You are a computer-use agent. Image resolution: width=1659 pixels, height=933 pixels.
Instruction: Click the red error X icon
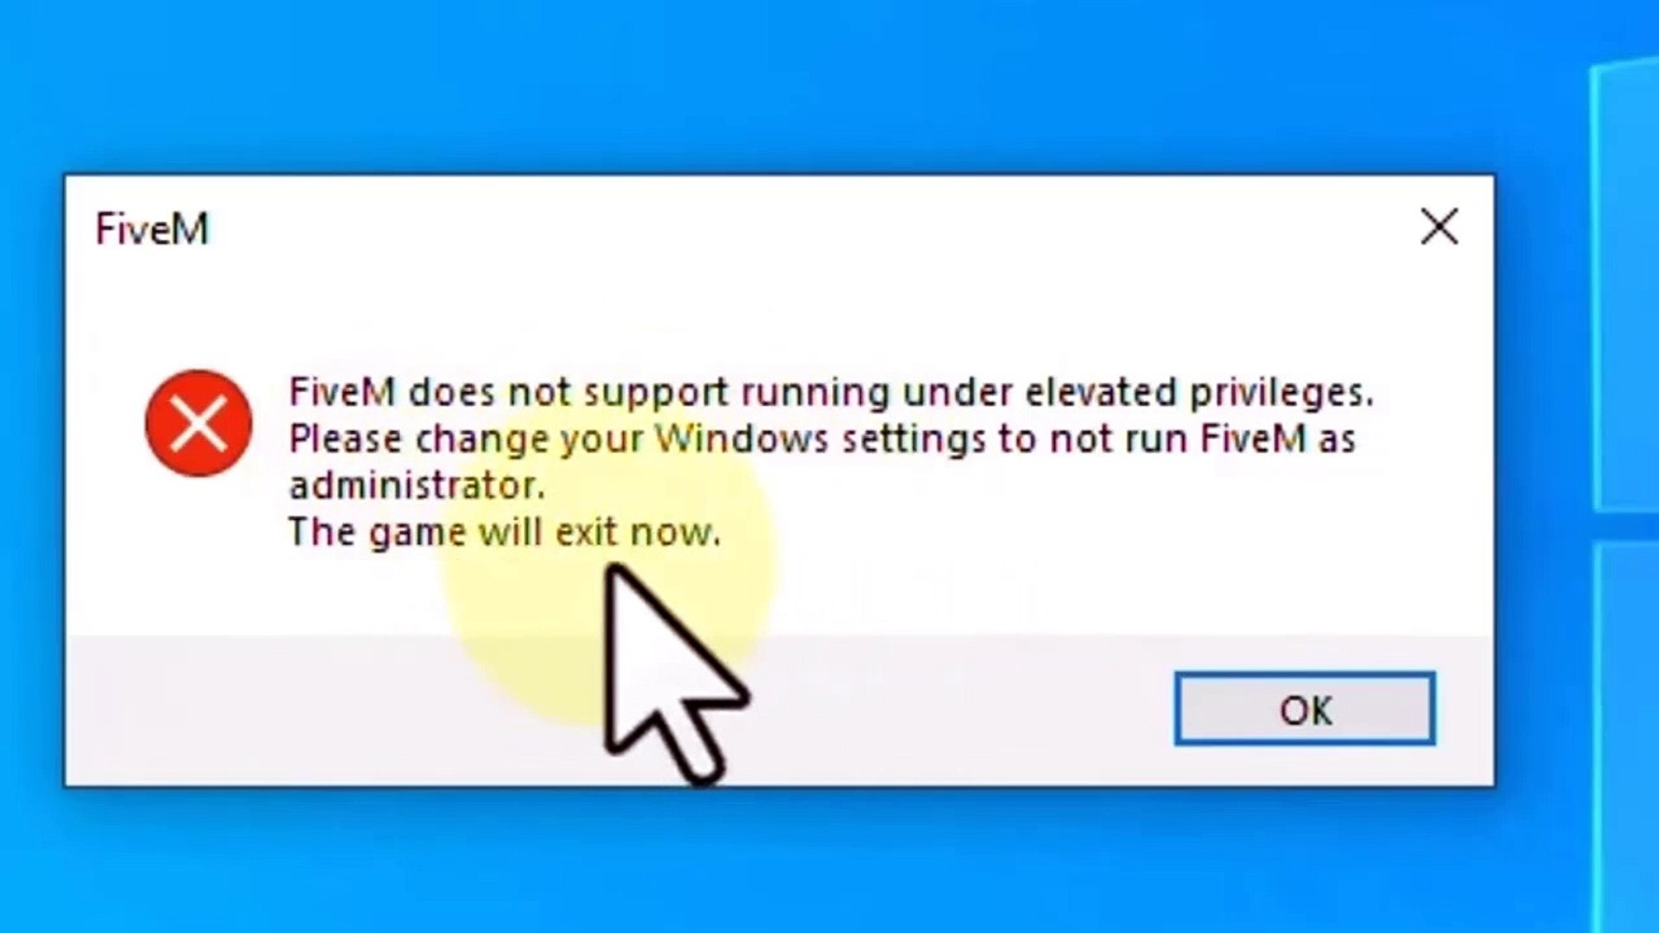click(199, 423)
